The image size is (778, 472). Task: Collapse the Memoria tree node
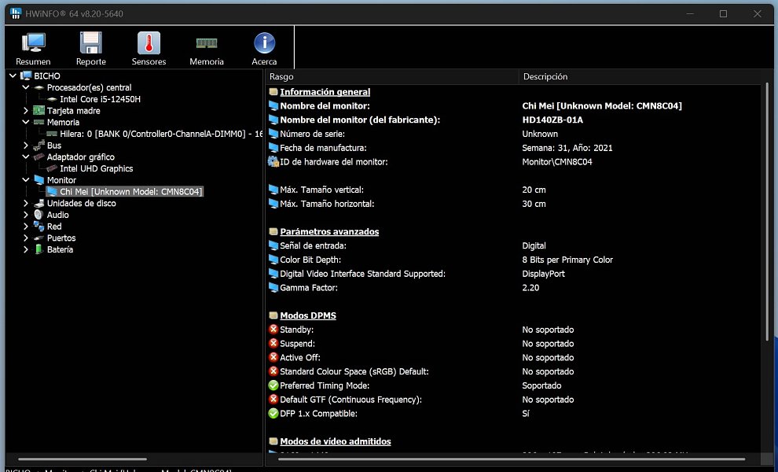click(x=26, y=122)
